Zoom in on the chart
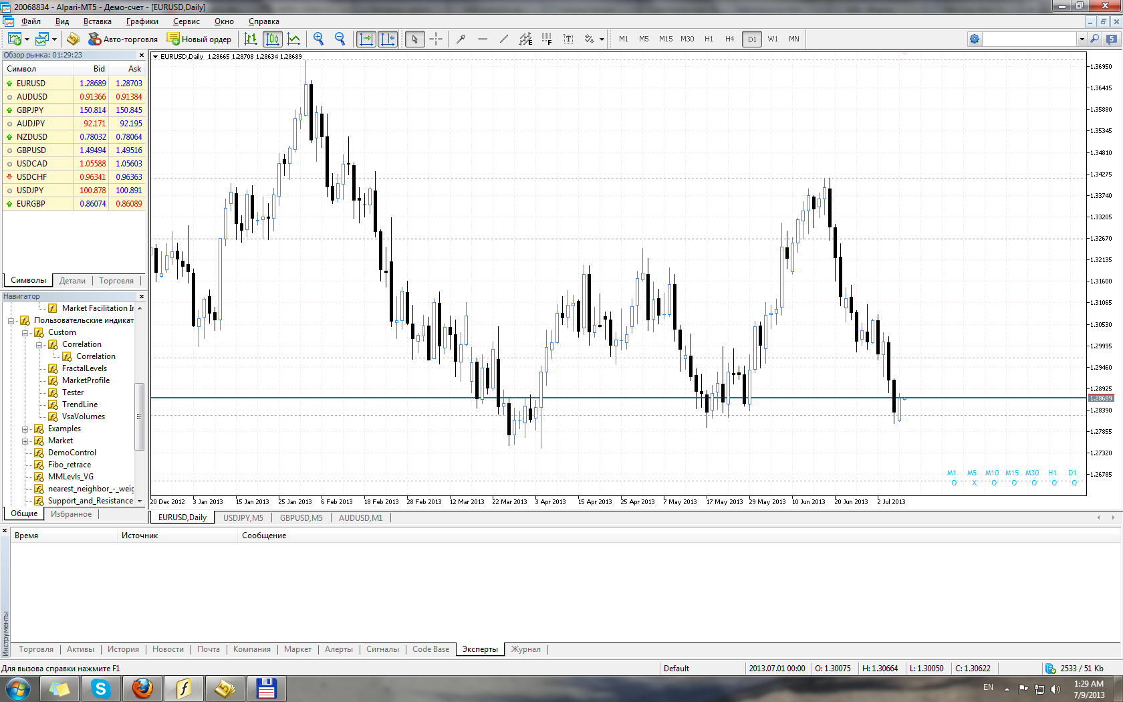The width and height of the screenshot is (1123, 702). (x=318, y=39)
